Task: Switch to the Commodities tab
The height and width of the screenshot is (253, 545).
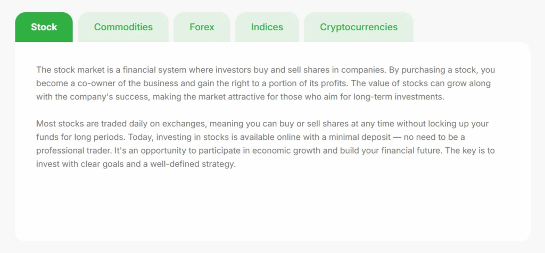Action: pyautogui.click(x=123, y=27)
